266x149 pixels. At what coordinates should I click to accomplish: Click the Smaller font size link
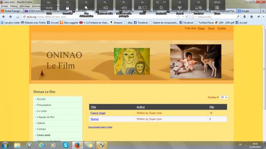point(222,28)
